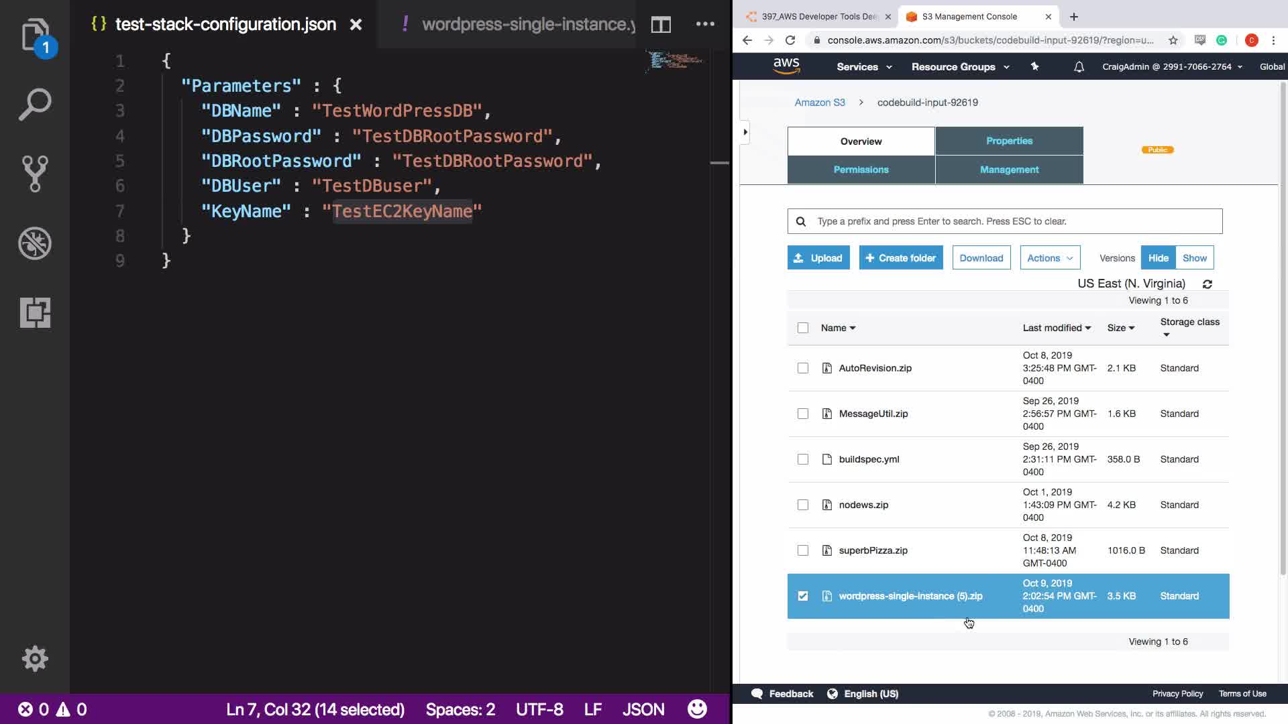
Task: Open the Debug view icon
Action: tap(35, 243)
